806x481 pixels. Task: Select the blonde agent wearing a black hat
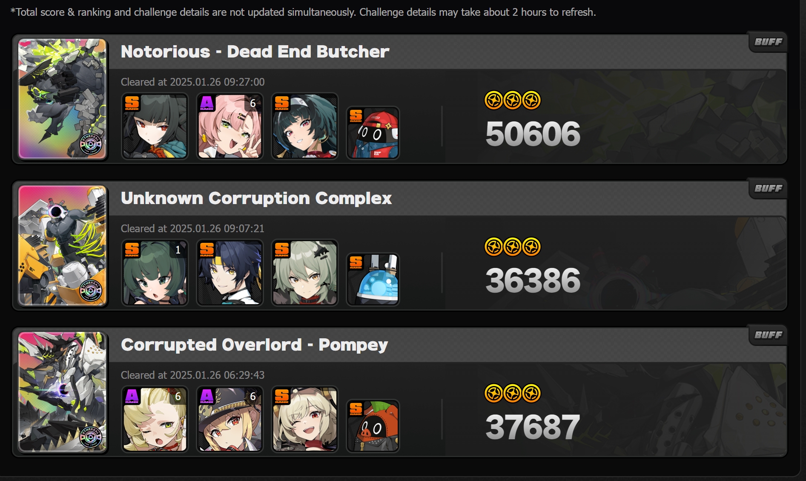(x=230, y=419)
